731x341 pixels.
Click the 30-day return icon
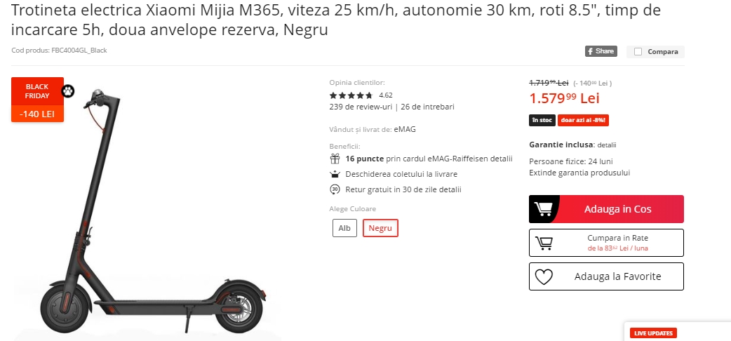335,190
